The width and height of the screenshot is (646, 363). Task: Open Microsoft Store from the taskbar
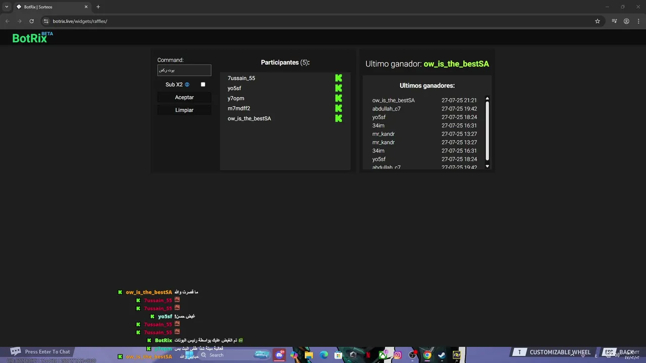coord(338,355)
